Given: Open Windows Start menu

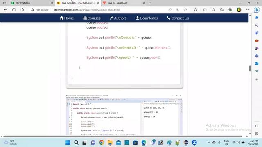Looking at the screenshot, I should [68, 143].
